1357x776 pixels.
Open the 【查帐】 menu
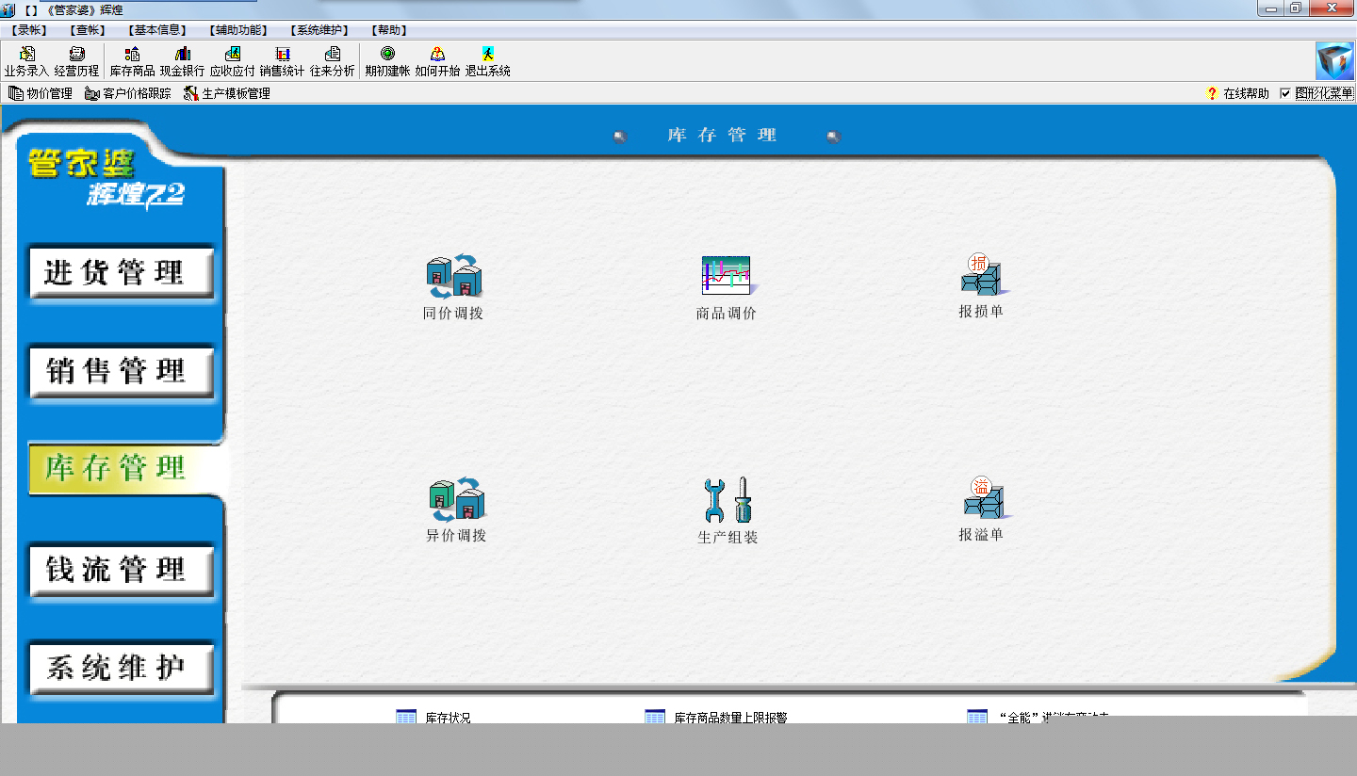point(88,30)
